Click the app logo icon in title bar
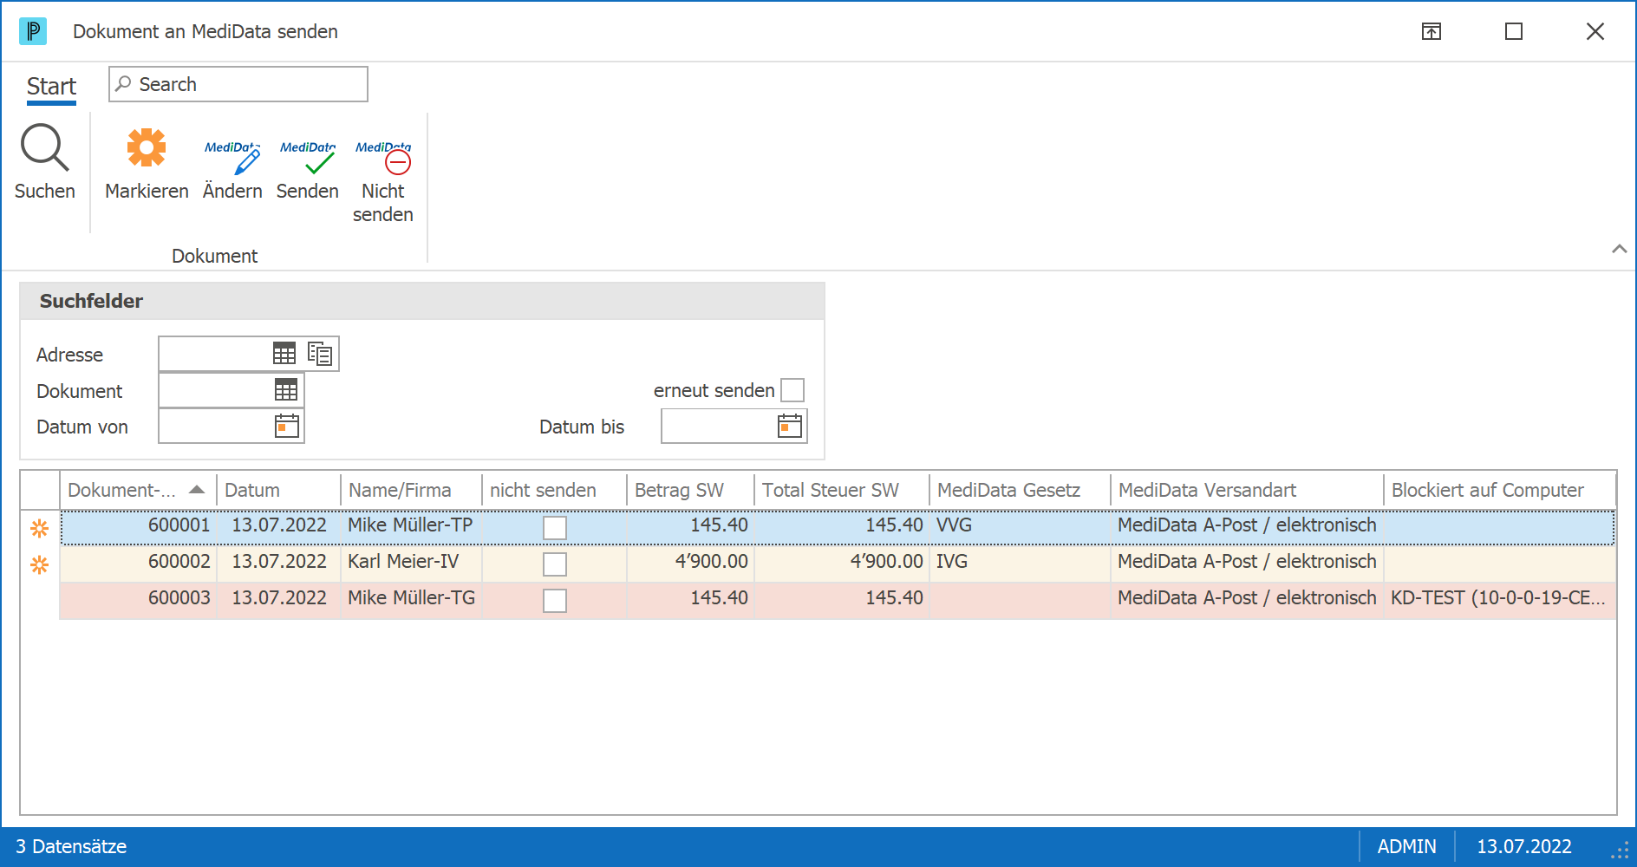This screenshot has height=867, width=1637. point(33,31)
